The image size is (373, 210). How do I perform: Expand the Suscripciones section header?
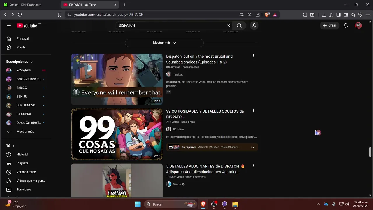(x=20, y=62)
